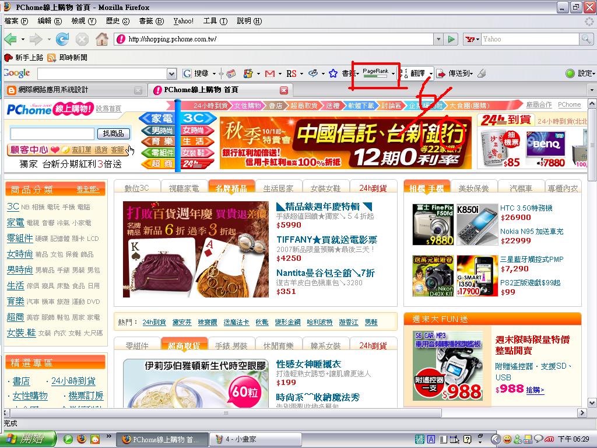Viewport: 597px width, 448px height.
Task: Open the 即時新聞 RSS feed bookmark
Action: (68, 58)
